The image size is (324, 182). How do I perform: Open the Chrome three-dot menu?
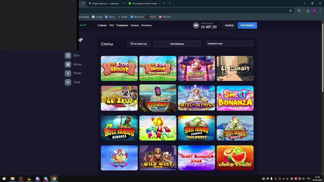(x=320, y=11)
